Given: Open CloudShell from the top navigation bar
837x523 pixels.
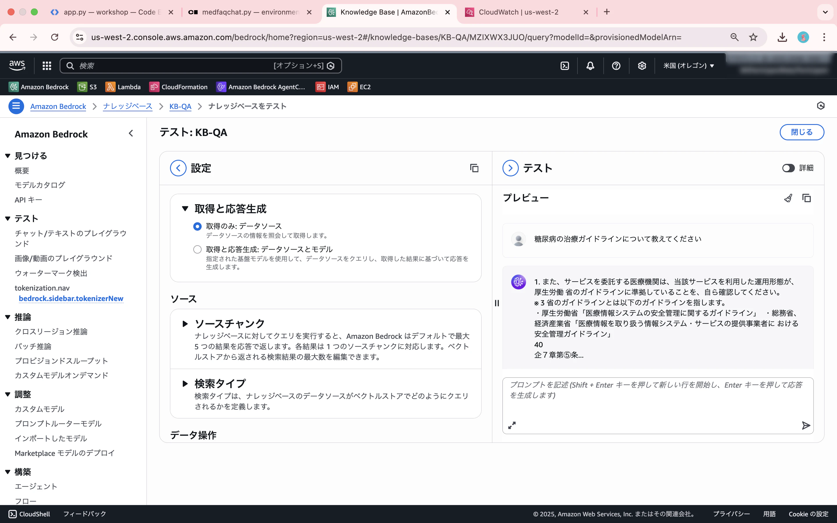Looking at the screenshot, I should (564, 66).
